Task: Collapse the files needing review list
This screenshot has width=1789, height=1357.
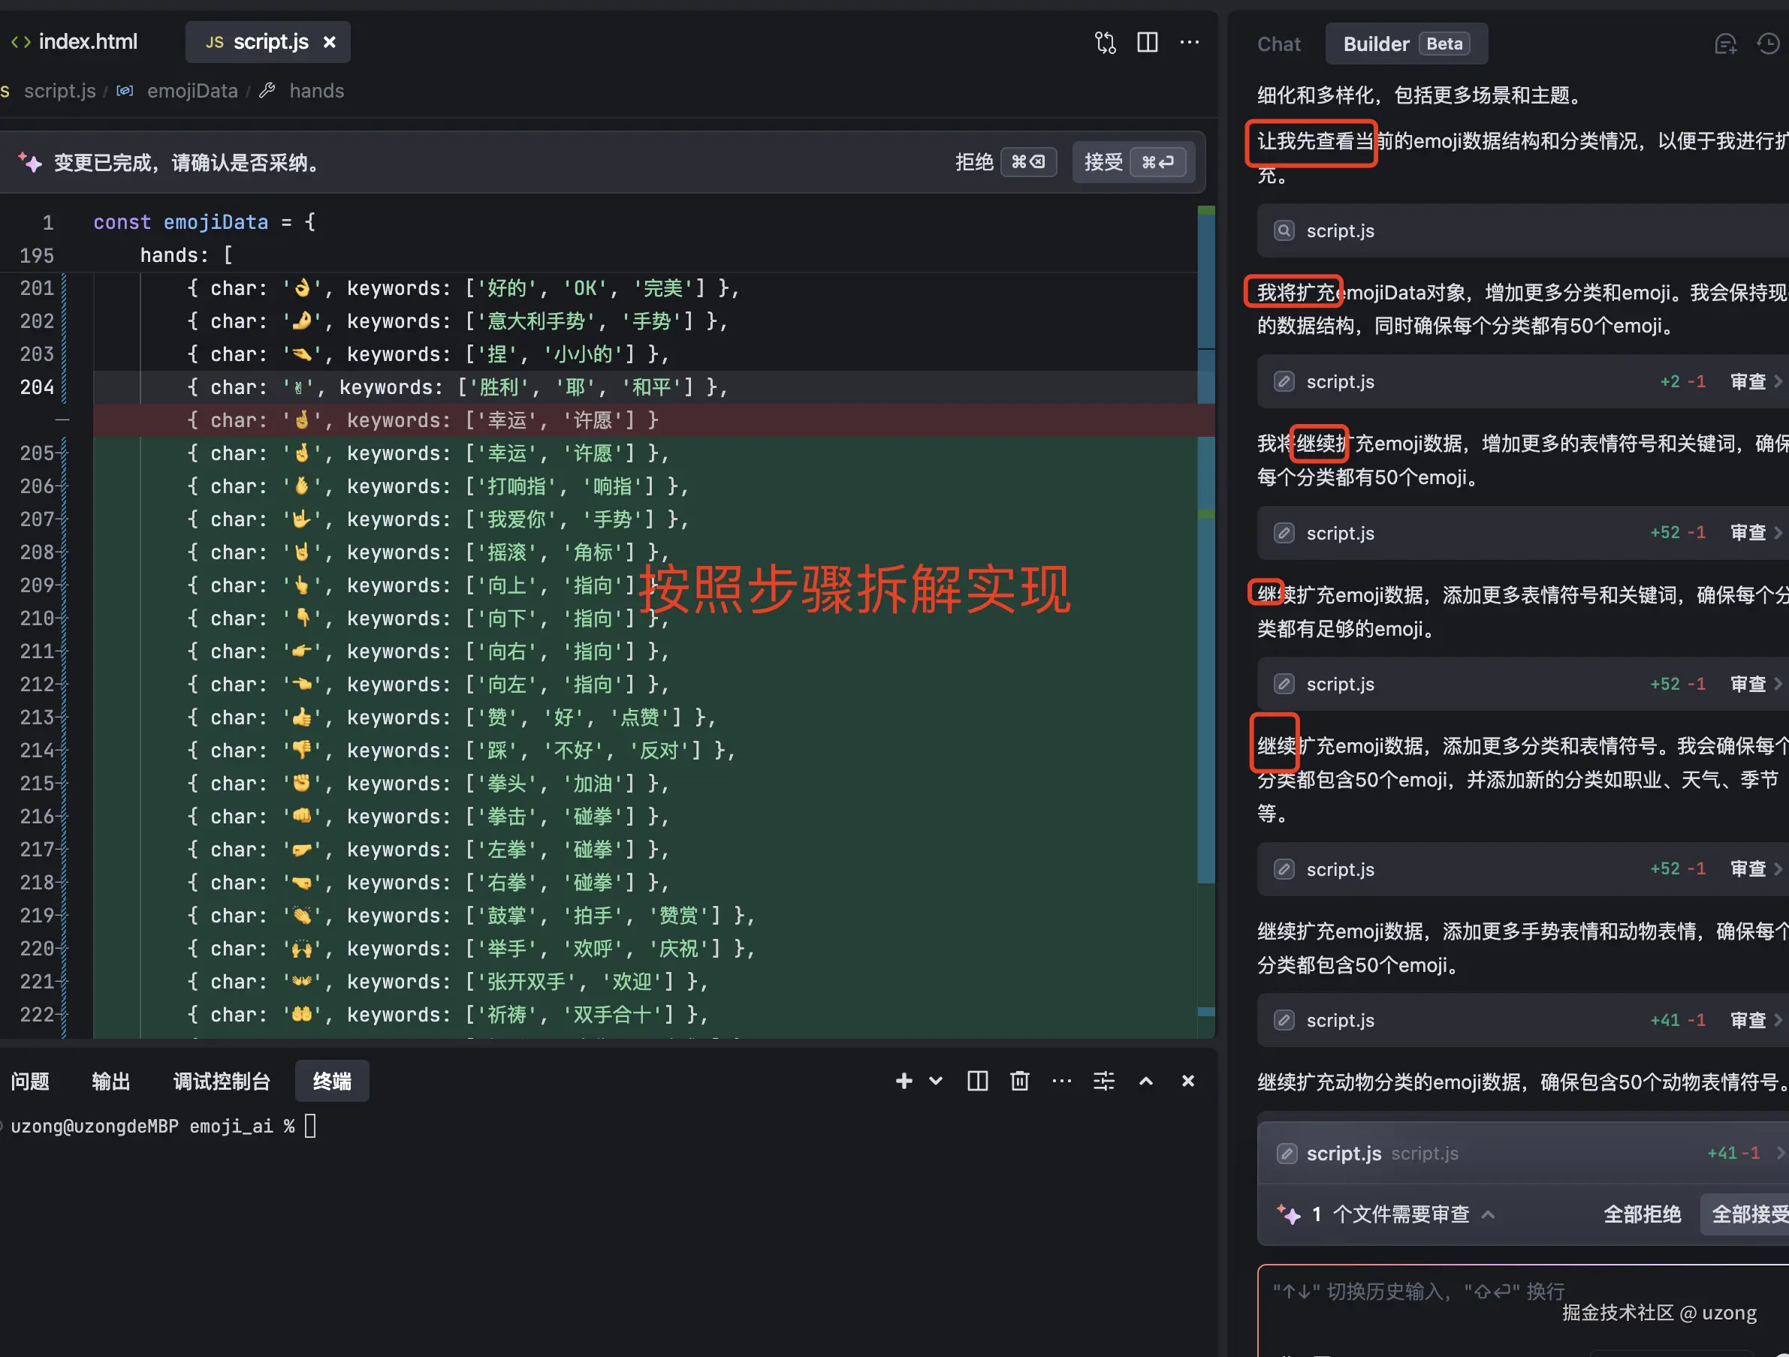Action: click(x=1487, y=1214)
